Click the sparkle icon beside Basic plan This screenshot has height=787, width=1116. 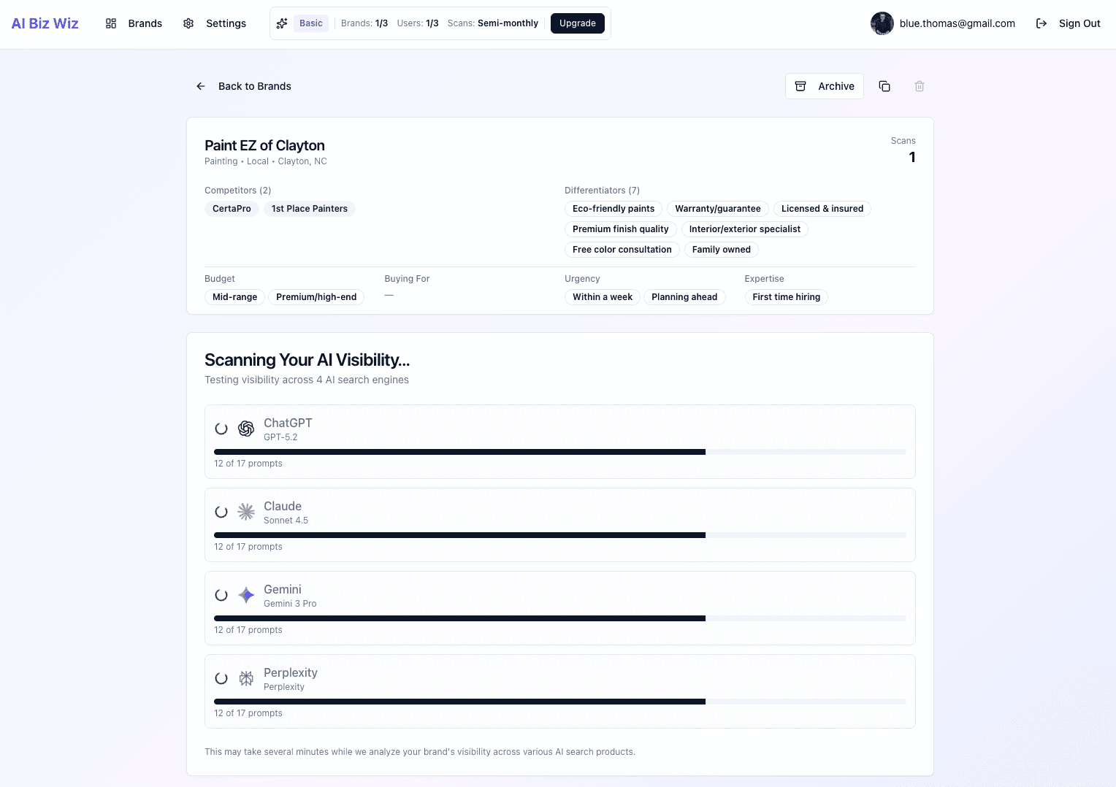coord(282,23)
